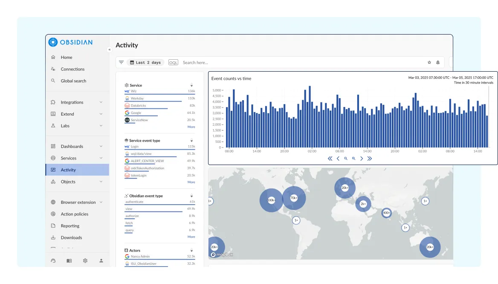Show More under Obsidian event type
The height and width of the screenshot is (284, 498).
pos(191,237)
